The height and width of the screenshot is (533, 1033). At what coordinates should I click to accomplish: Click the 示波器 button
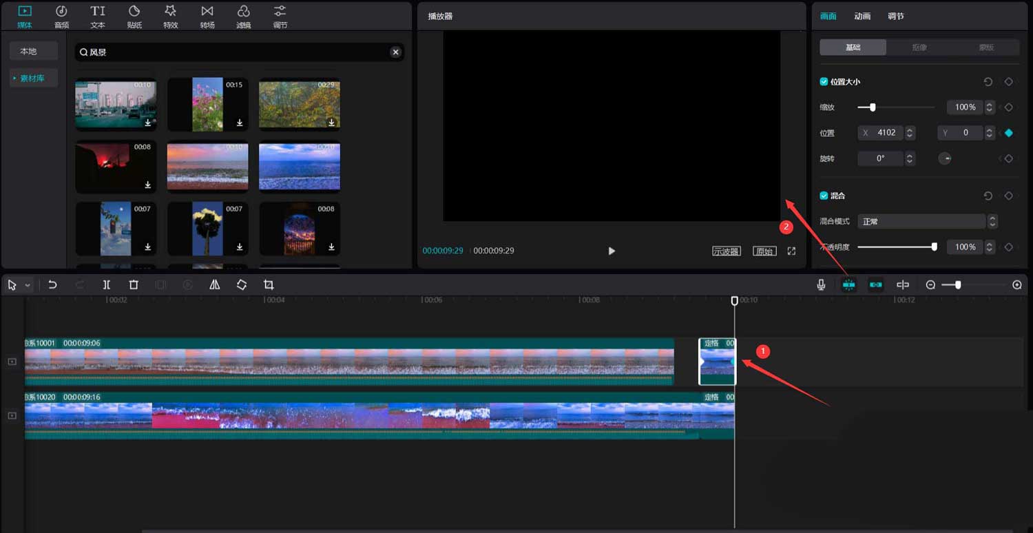click(x=726, y=251)
